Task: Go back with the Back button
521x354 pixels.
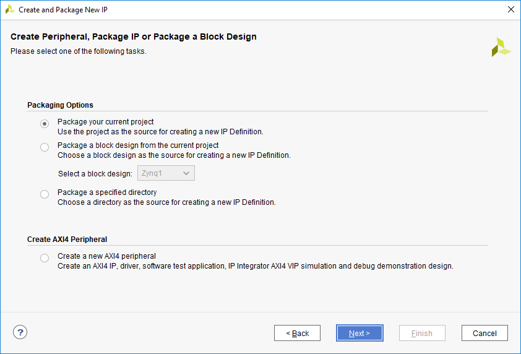Action: pyautogui.click(x=297, y=333)
